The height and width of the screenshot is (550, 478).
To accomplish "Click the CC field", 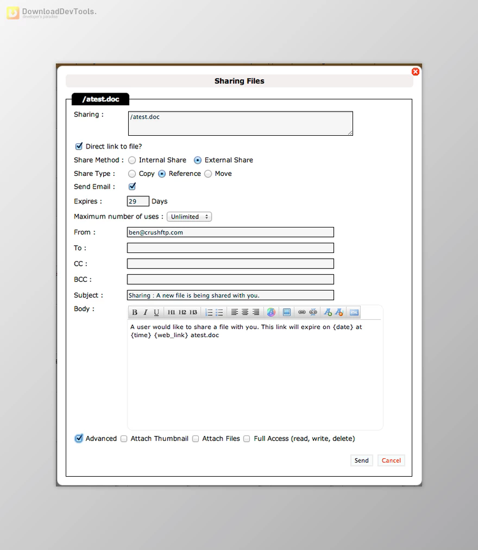I will pyautogui.click(x=231, y=264).
